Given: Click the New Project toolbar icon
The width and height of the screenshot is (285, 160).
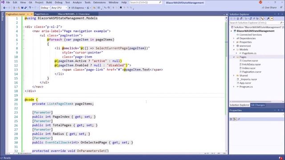Looking at the screenshot, I should (x=14, y=8).
